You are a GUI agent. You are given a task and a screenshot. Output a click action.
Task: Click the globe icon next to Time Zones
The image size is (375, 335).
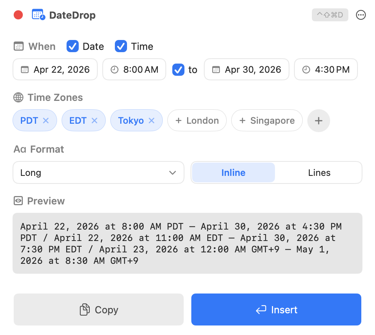coord(18,97)
